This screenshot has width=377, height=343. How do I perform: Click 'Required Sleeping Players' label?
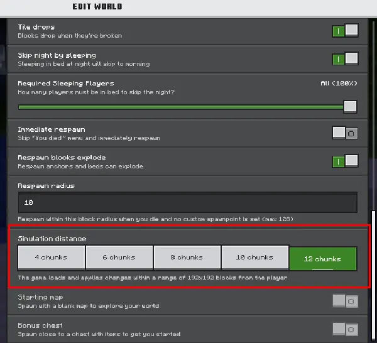[66, 84]
